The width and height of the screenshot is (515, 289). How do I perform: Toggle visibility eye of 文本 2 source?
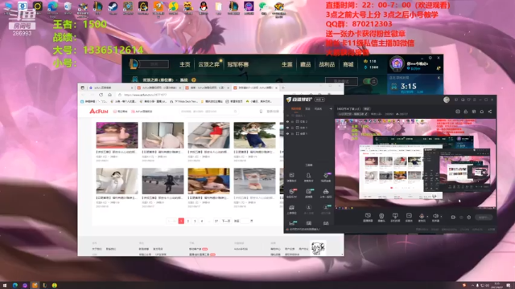[288, 121]
